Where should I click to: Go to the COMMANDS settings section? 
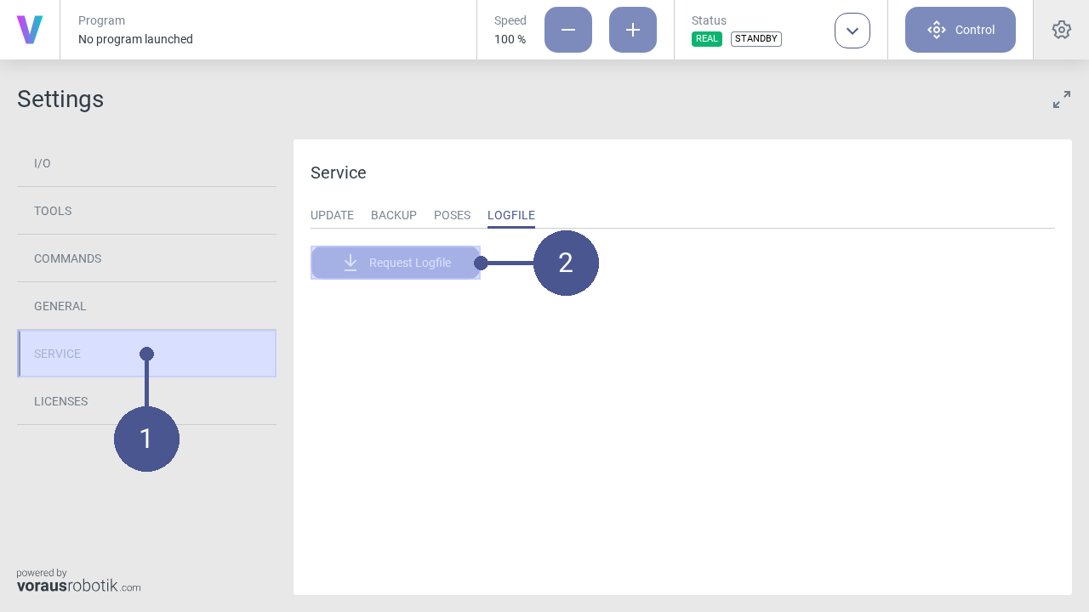67,258
